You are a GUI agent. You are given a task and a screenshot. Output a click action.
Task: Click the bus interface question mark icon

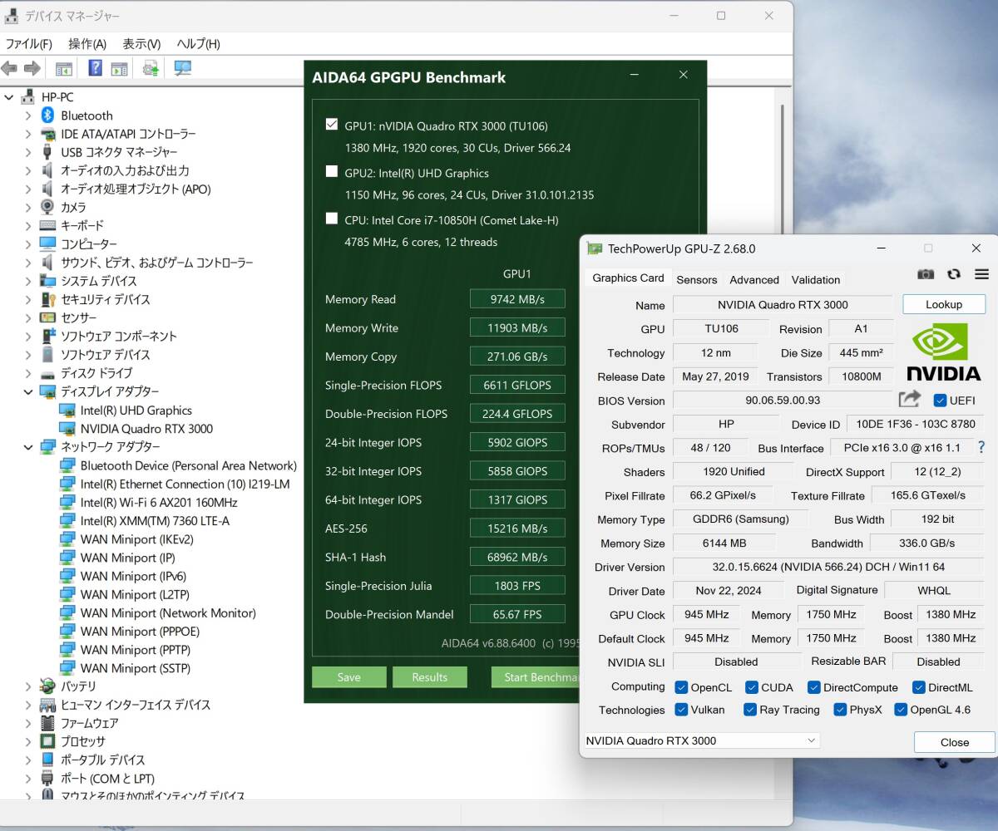(981, 448)
